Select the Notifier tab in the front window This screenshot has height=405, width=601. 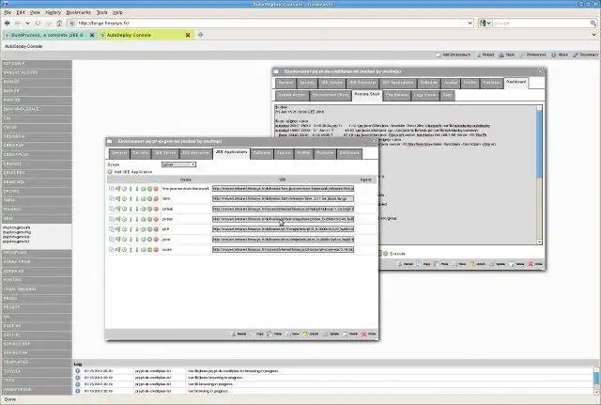pos(303,153)
